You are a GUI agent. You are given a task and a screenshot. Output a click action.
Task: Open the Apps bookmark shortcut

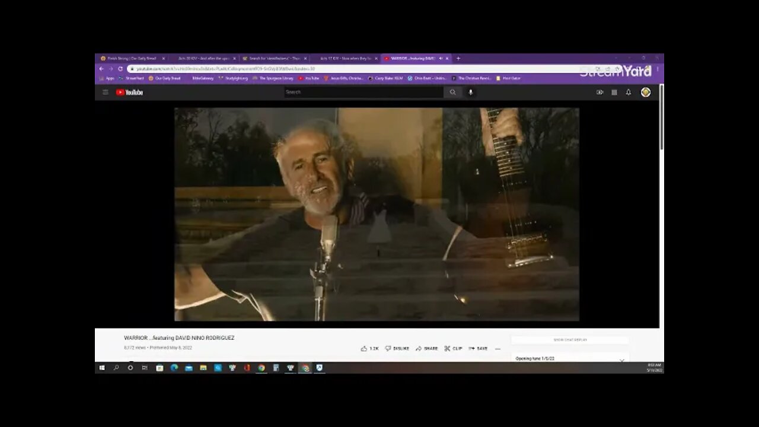pos(107,78)
